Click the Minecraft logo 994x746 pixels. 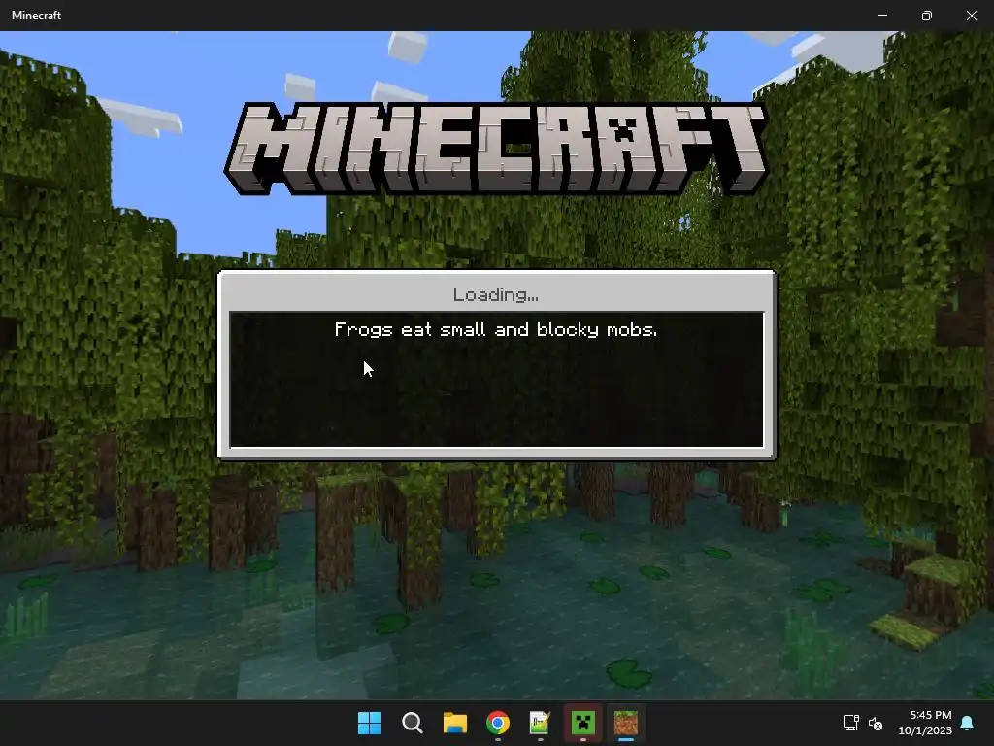tap(496, 149)
